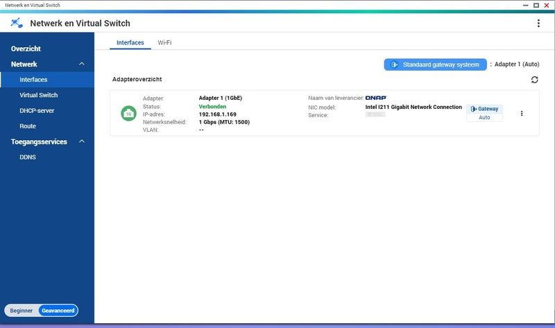Image resolution: width=555 pixels, height=328 pixels.
Task: Click the Adapter 1 (1GbE) name
Action: [x=221, y=98]
